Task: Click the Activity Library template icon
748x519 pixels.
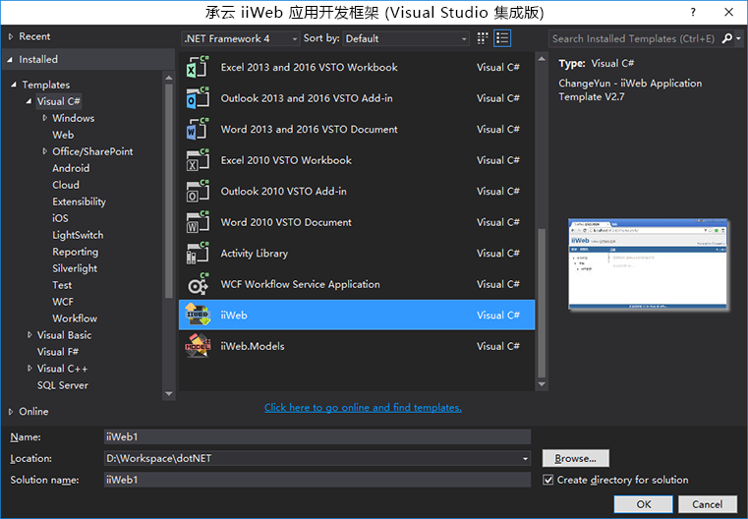Action: (x=198, y=253)
